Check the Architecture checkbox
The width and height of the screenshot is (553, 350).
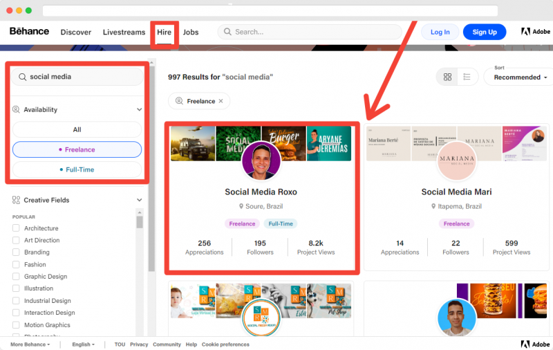coord(16,228)
